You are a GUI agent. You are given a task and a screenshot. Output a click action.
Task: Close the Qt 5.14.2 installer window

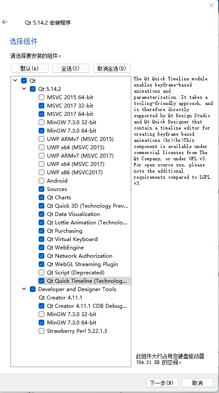tap(212, 5)
